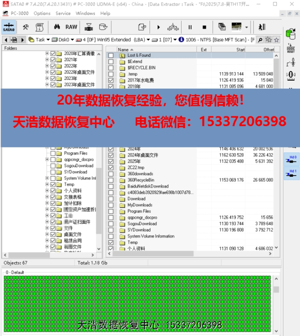Sort file list by Name column header
The height and width of the screenshot is (336, 300).
coord(124,50)
